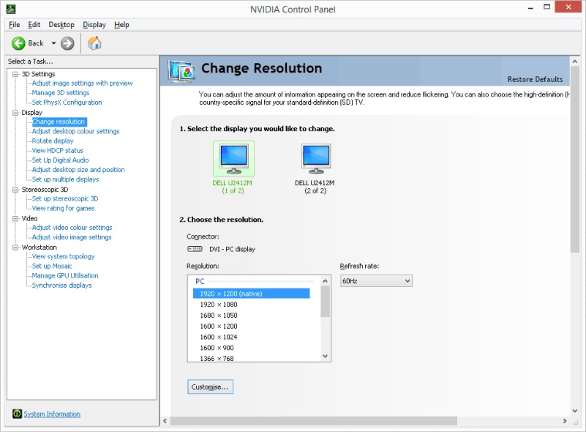Viewport: 586px width, 432px height.
Task: Open Rotate display task
Action: pos(53,141)
